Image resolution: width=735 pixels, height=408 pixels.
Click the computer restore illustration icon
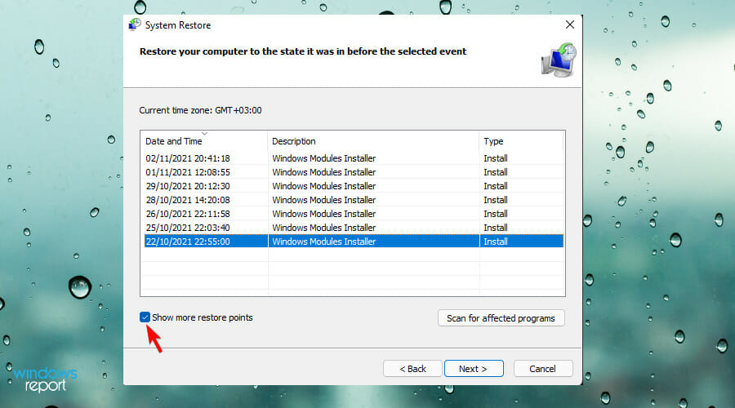tap(559, 60)
